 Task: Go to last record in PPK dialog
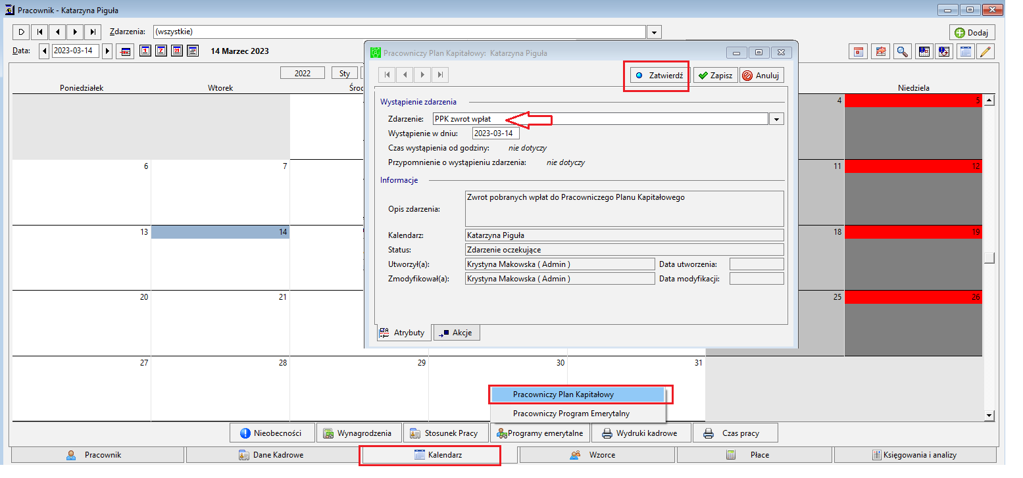tap(440, 75)
